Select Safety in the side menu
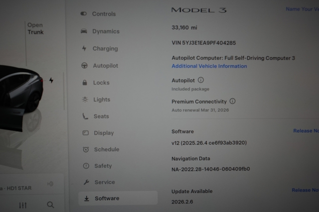The width and height of the screenshot is (319, 212). [x=103, y=166]
